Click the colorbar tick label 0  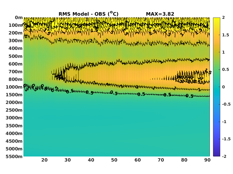(223, 87)
